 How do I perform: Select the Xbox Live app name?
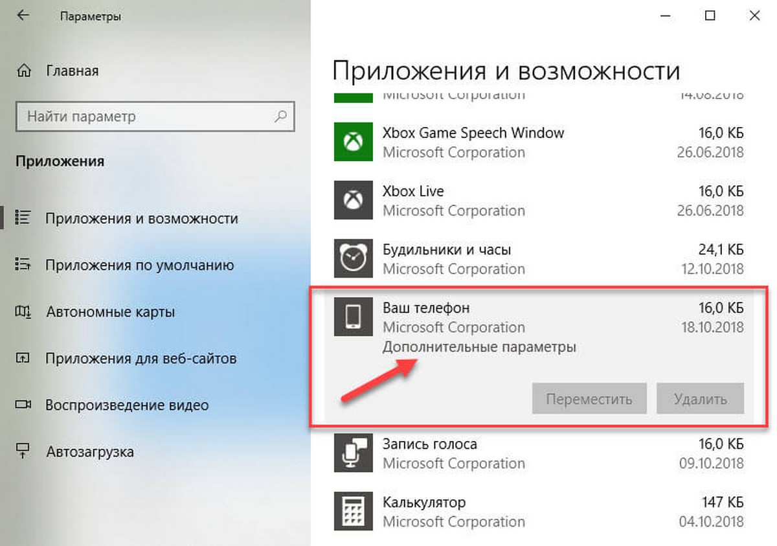coord(413,191)
